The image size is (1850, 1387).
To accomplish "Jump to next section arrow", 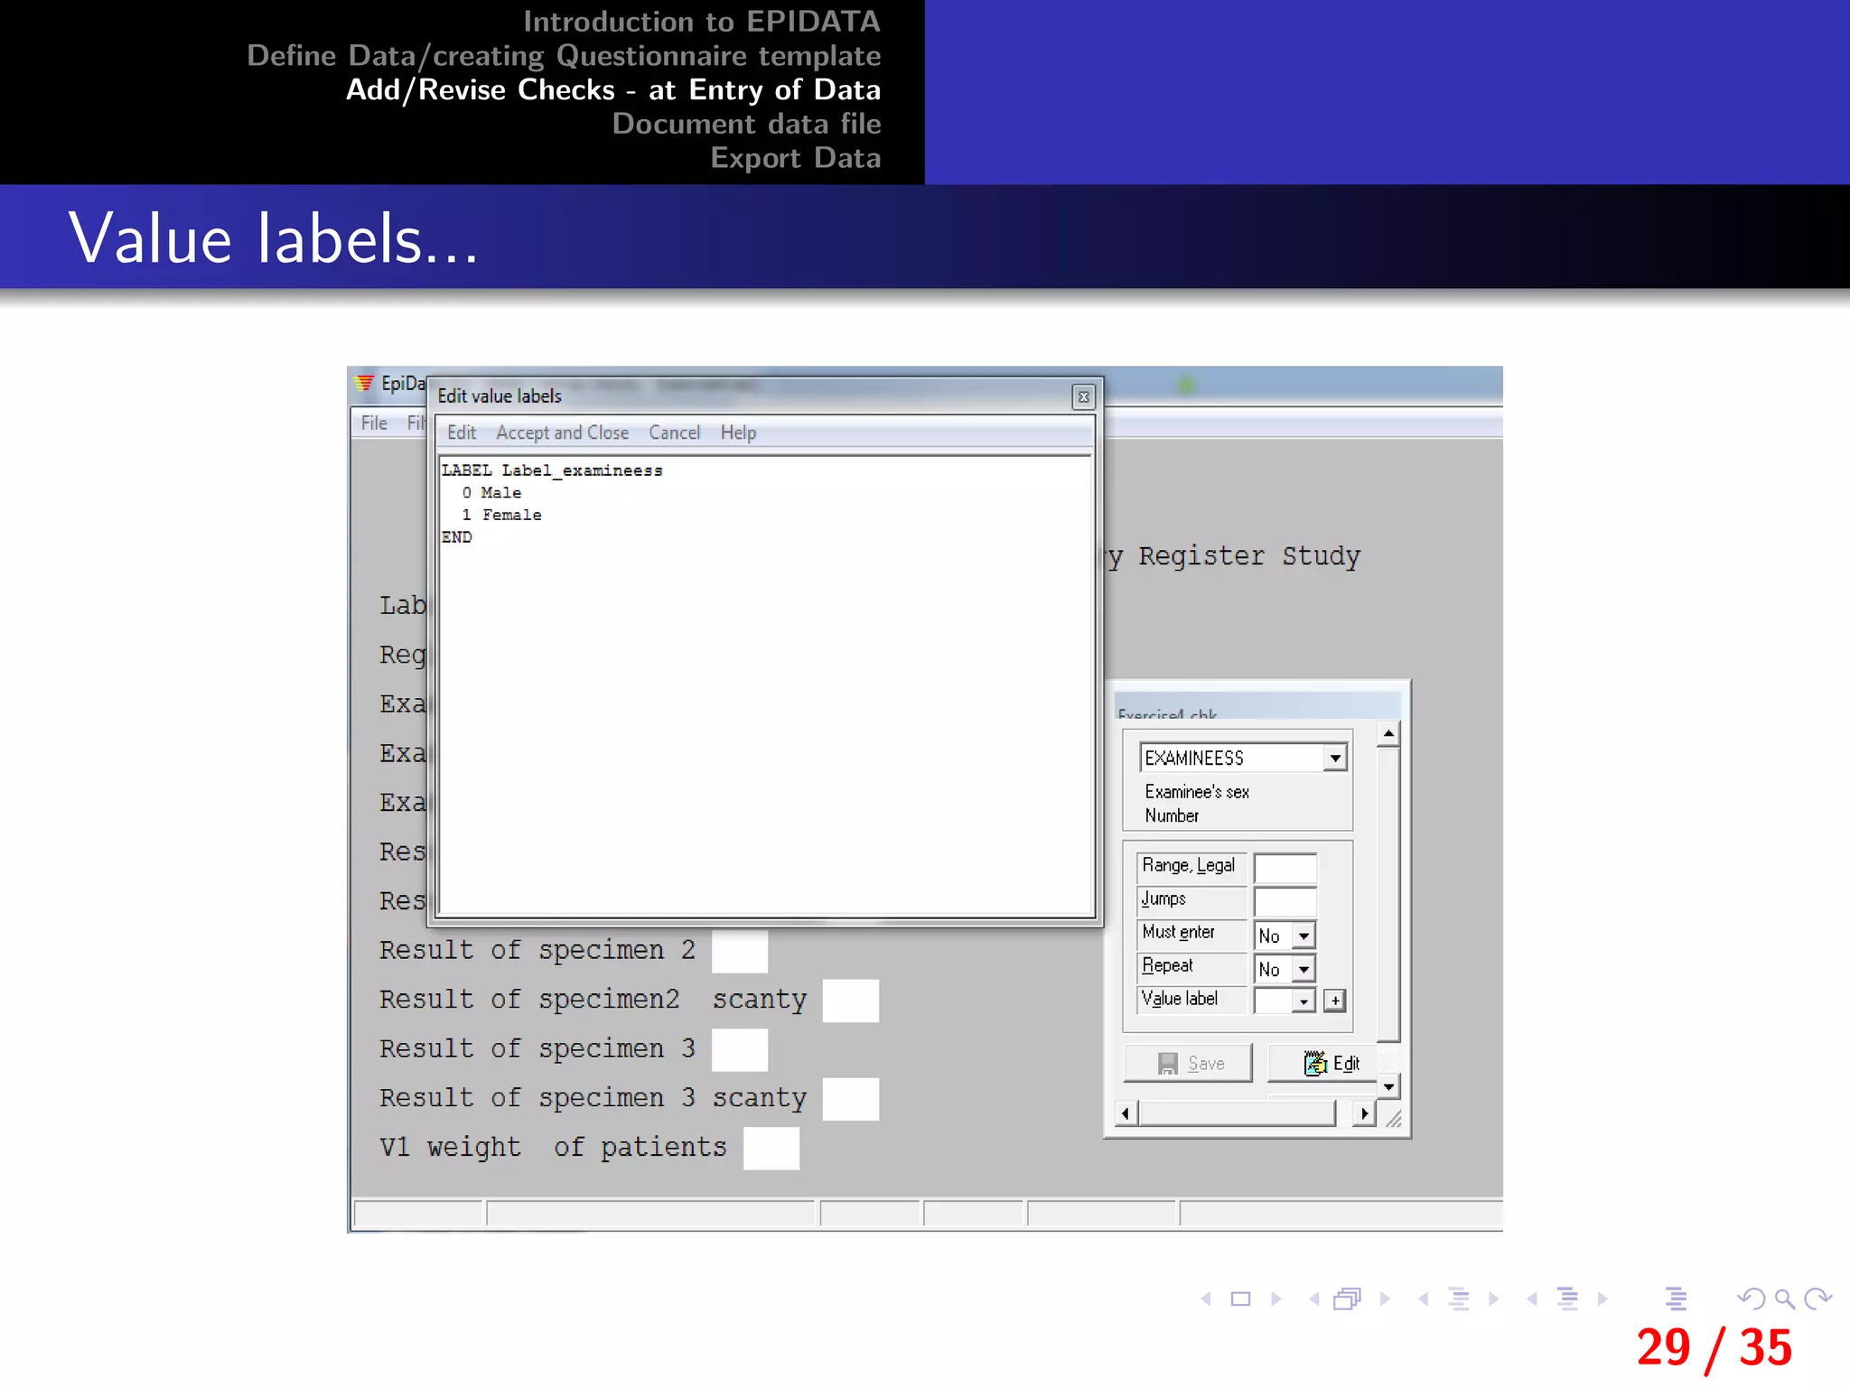I will pyautogui.click(x=1602, y=1299).
